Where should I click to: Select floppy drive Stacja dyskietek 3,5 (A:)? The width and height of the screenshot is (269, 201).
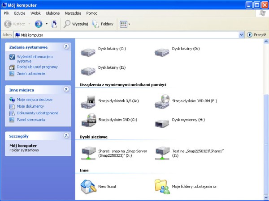click(88, 101)
